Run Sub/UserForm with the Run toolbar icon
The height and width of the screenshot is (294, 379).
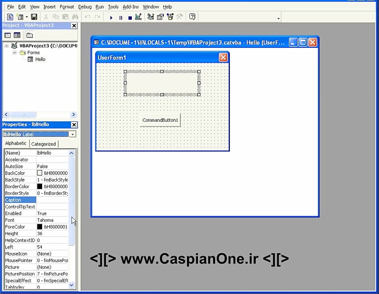pos(111,17)
